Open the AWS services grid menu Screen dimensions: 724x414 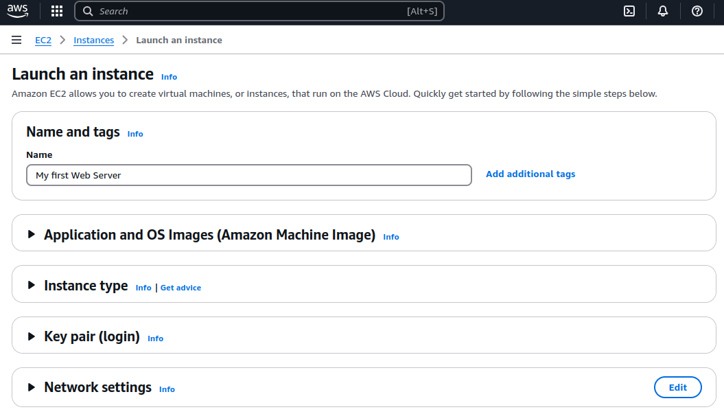pos(57,11)
